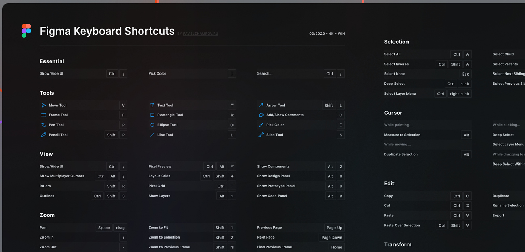Click the Outlines label
The height and width of the screenshot is (252, 525).
coord(47,196)
